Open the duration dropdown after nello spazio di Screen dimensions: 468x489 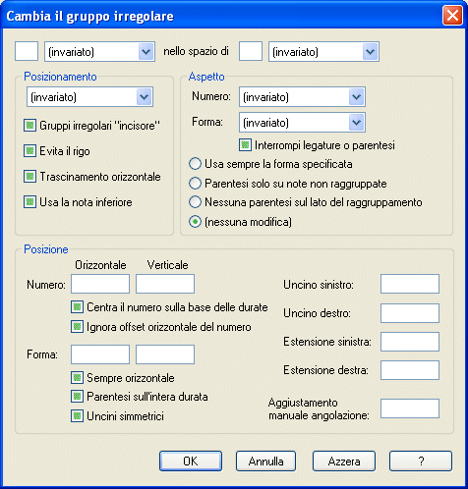click(x=323, y=52)
